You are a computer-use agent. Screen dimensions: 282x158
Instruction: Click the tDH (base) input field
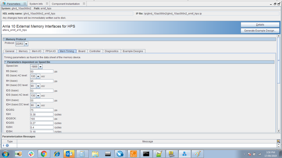(x=42, y=100)
